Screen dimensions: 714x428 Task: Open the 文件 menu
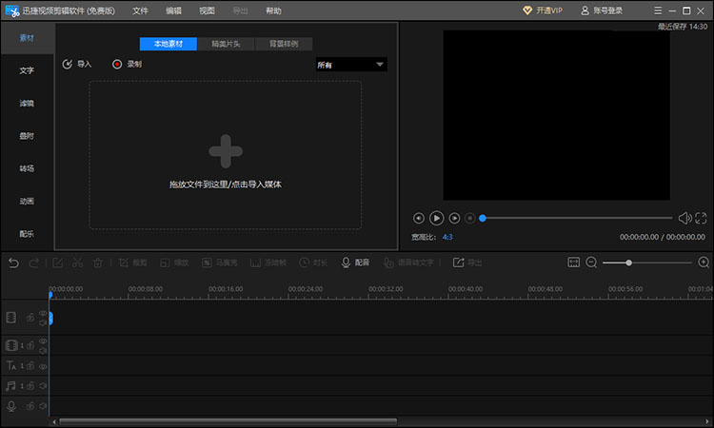coord(140,10)
